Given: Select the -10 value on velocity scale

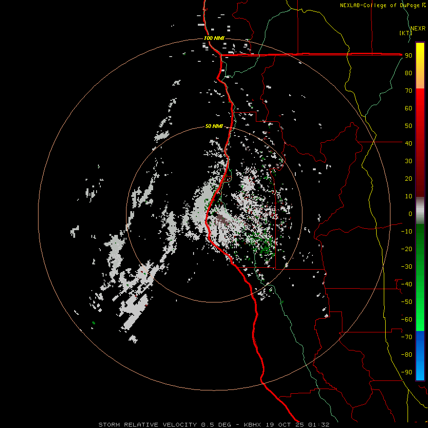Looking at the screenshot, I should pos(407,232).
